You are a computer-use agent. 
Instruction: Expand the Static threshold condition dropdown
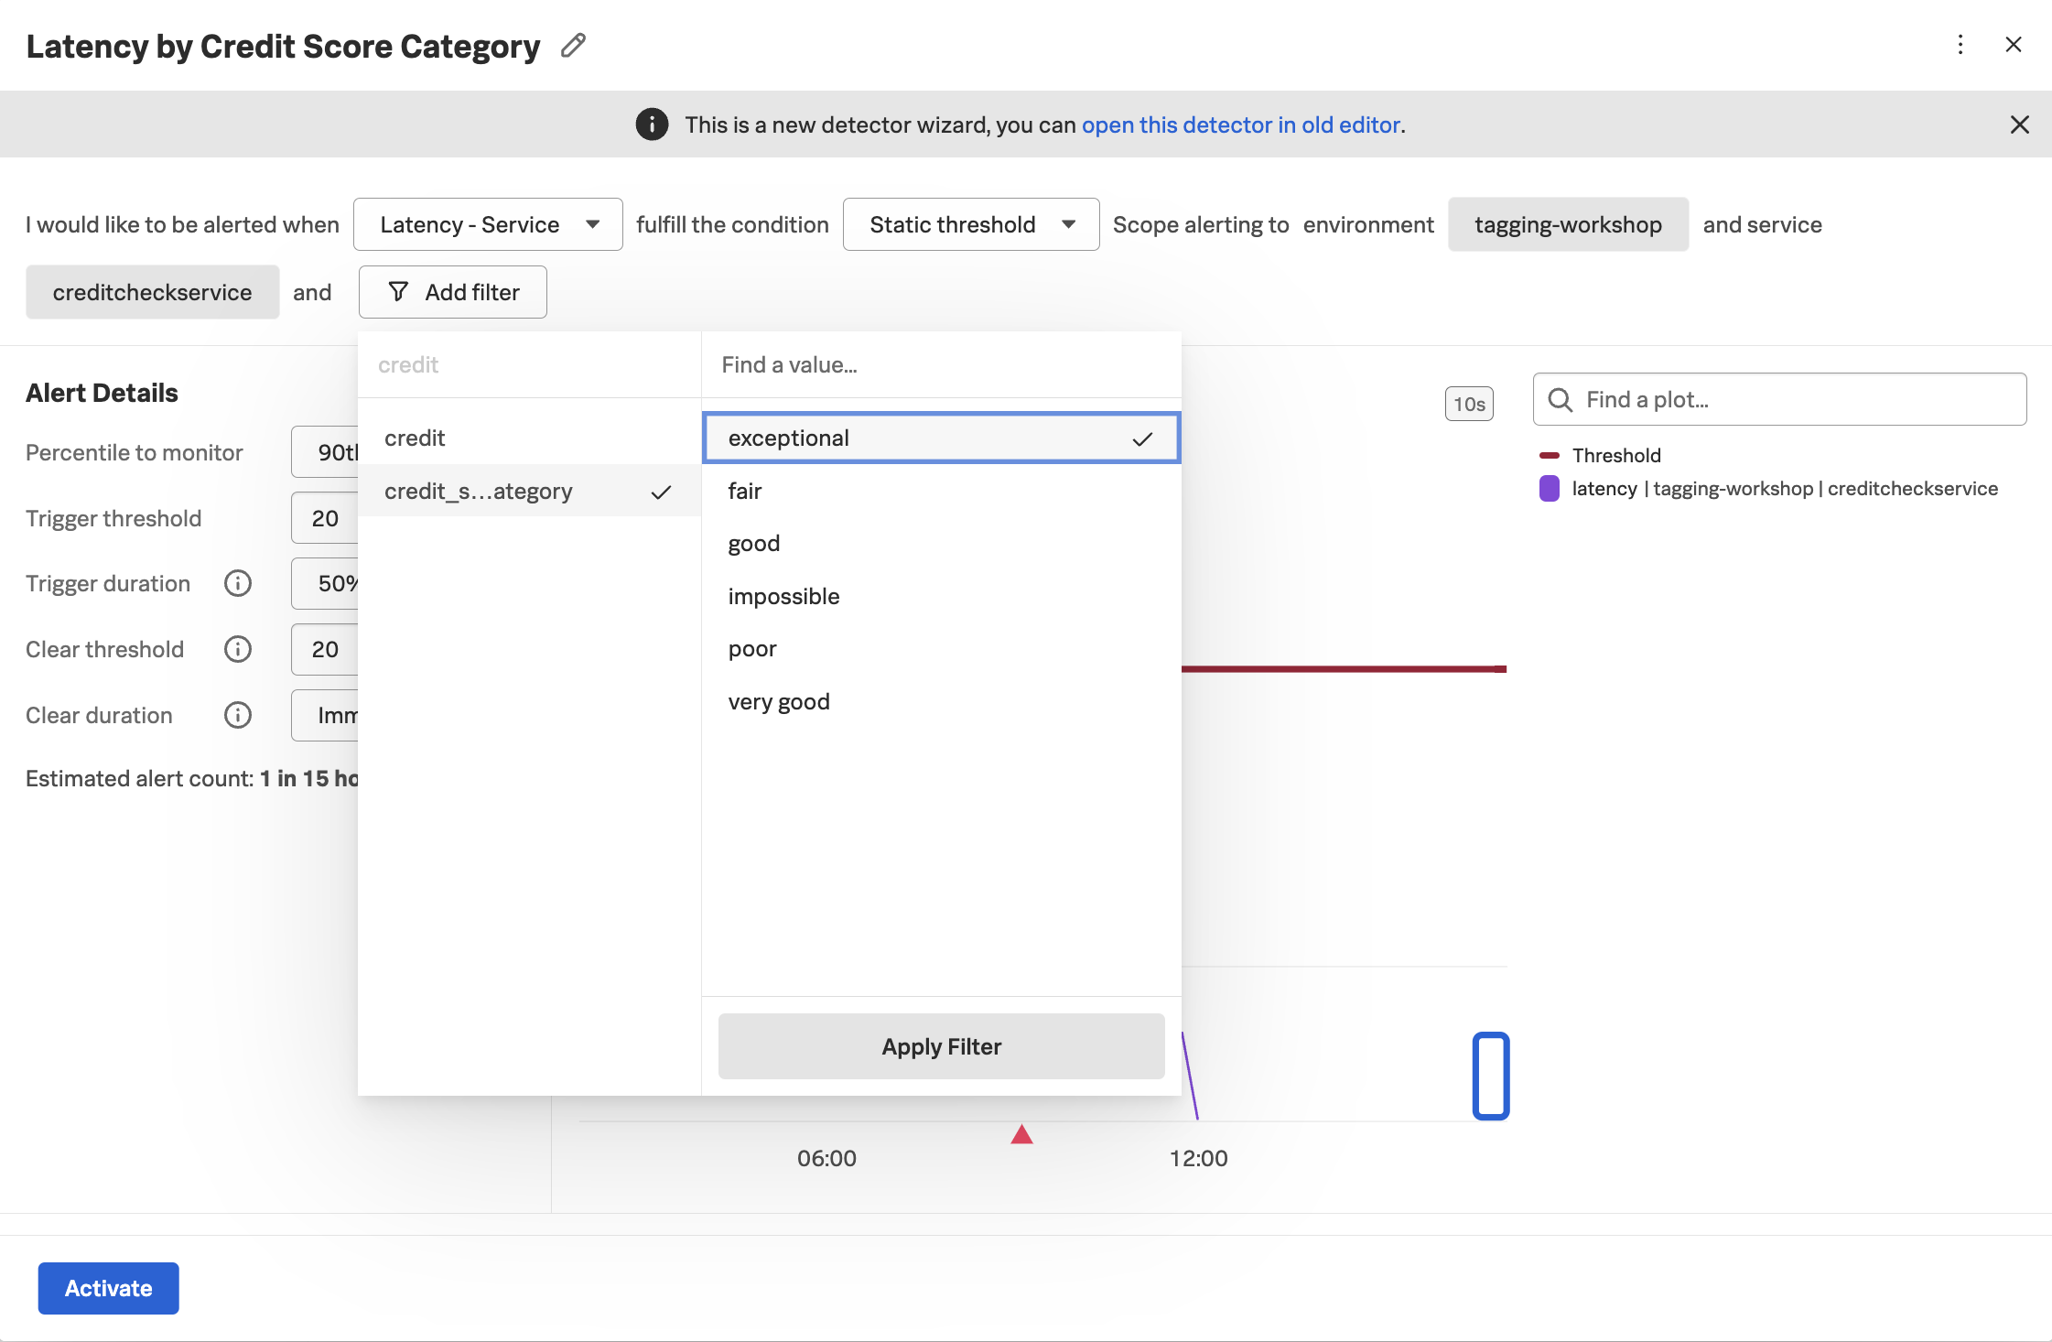[970, 224]
